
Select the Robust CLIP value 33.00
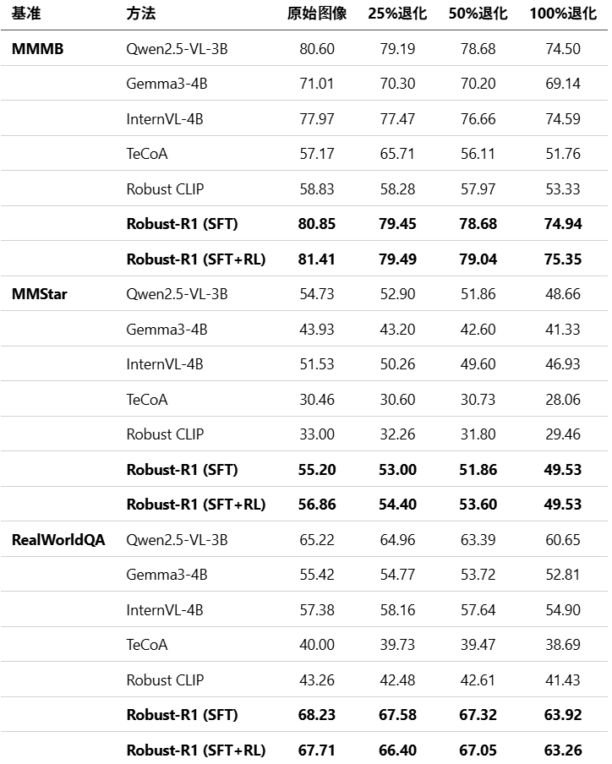pos(317,434)
